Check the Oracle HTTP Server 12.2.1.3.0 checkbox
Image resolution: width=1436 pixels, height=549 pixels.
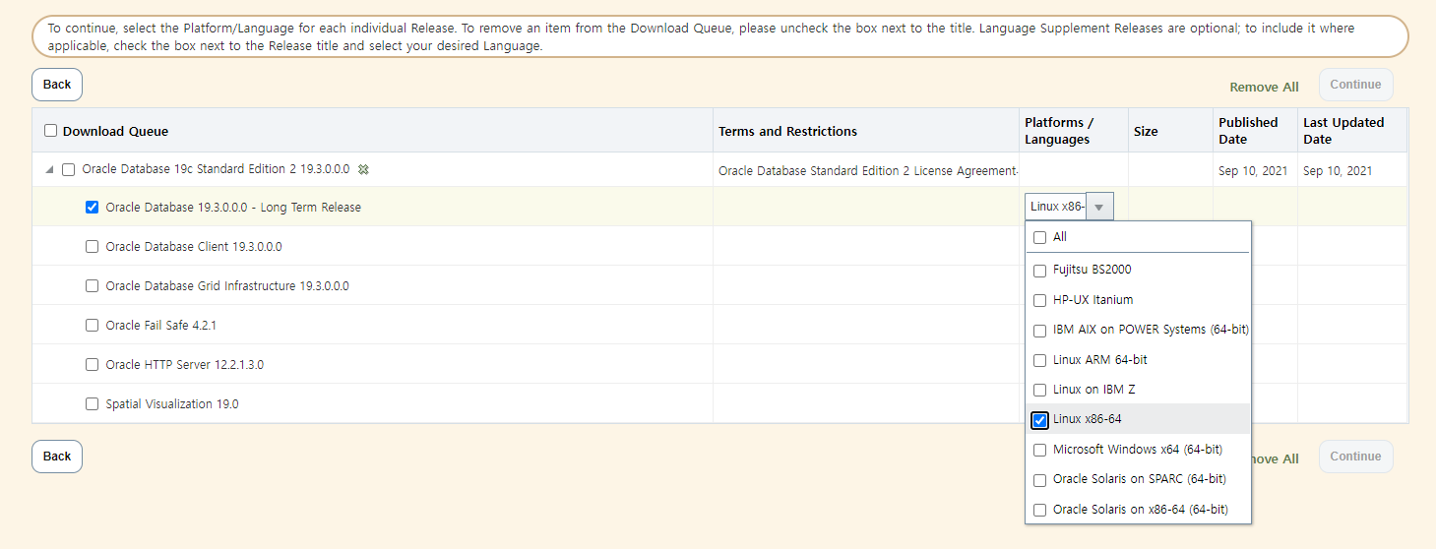pyautogui.click(x=93, y=364)
